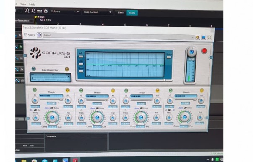Open the Help menu
This screenshot has width=253, height=162.
pyautogui.click(x=32, y=4)
